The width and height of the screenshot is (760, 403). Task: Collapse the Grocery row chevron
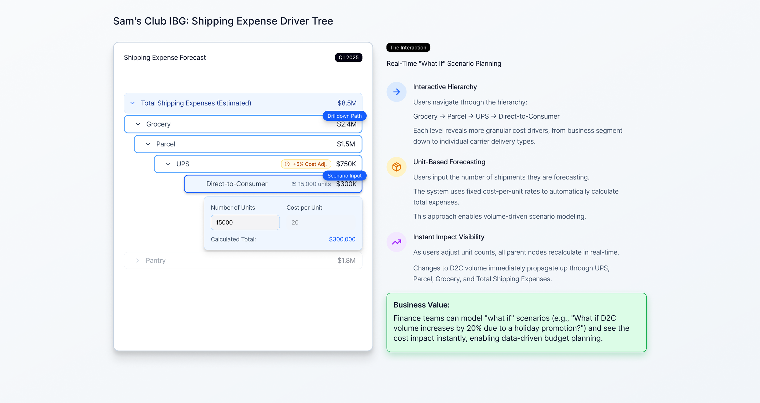pos(138,124)
